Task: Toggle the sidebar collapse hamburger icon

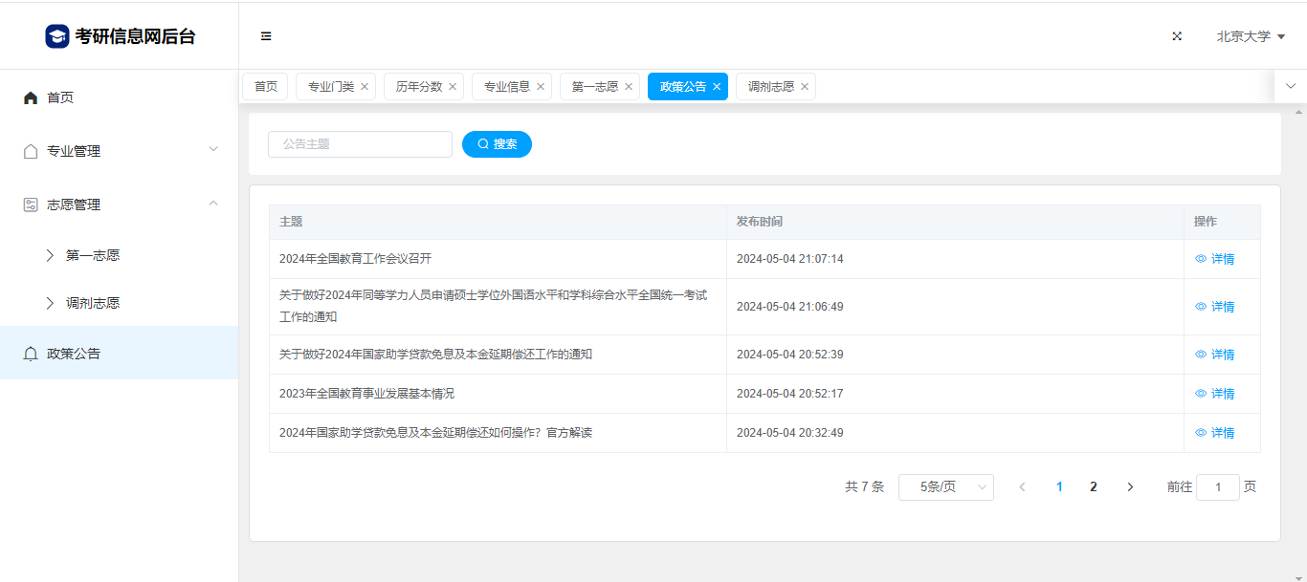Action: pyautogui.click(x=266, y=36)
